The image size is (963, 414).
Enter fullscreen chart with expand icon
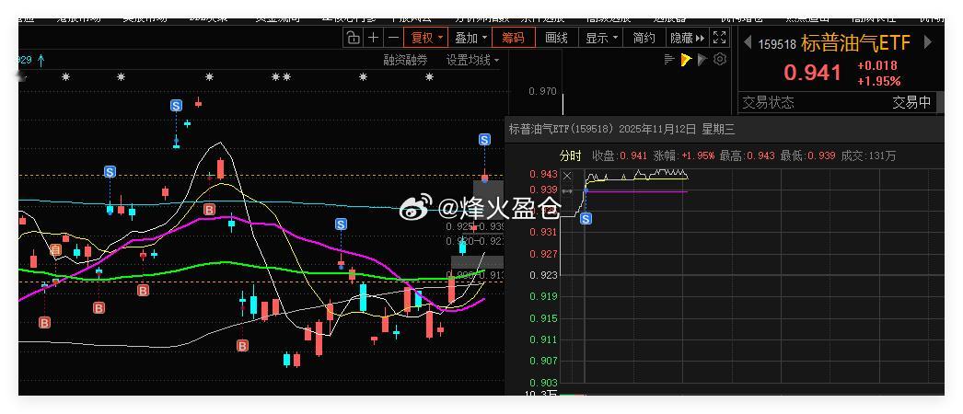[x=719, y=38]
